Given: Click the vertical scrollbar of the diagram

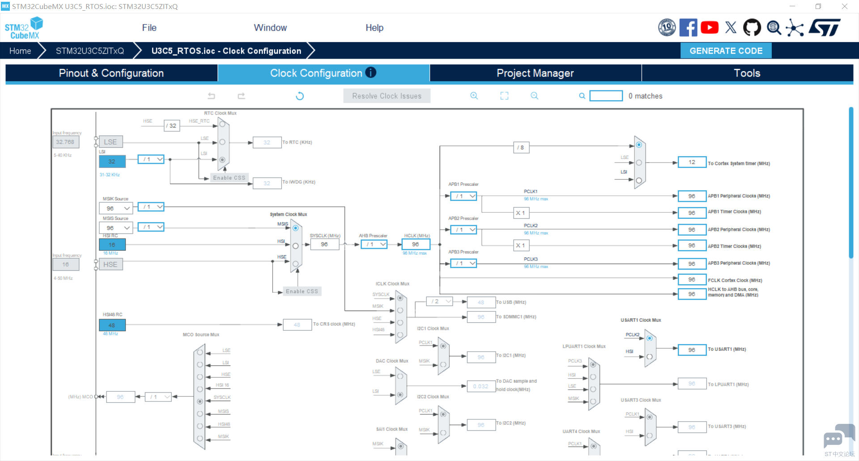Looking at the screenshot, I should point(851,183).
